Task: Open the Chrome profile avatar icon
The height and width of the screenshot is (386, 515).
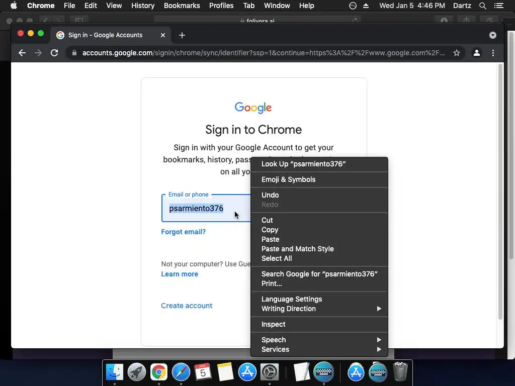Action: coord(477,53)
